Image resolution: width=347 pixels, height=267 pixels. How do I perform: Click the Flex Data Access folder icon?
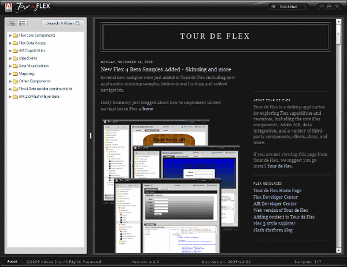15,43
